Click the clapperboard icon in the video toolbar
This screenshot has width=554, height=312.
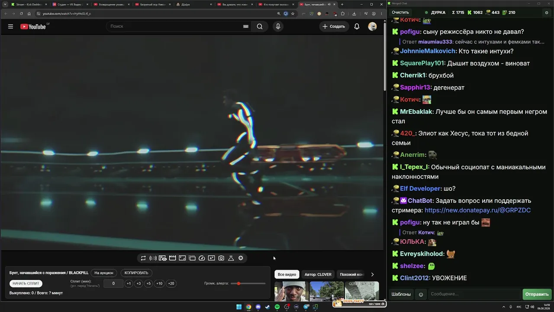172,258
